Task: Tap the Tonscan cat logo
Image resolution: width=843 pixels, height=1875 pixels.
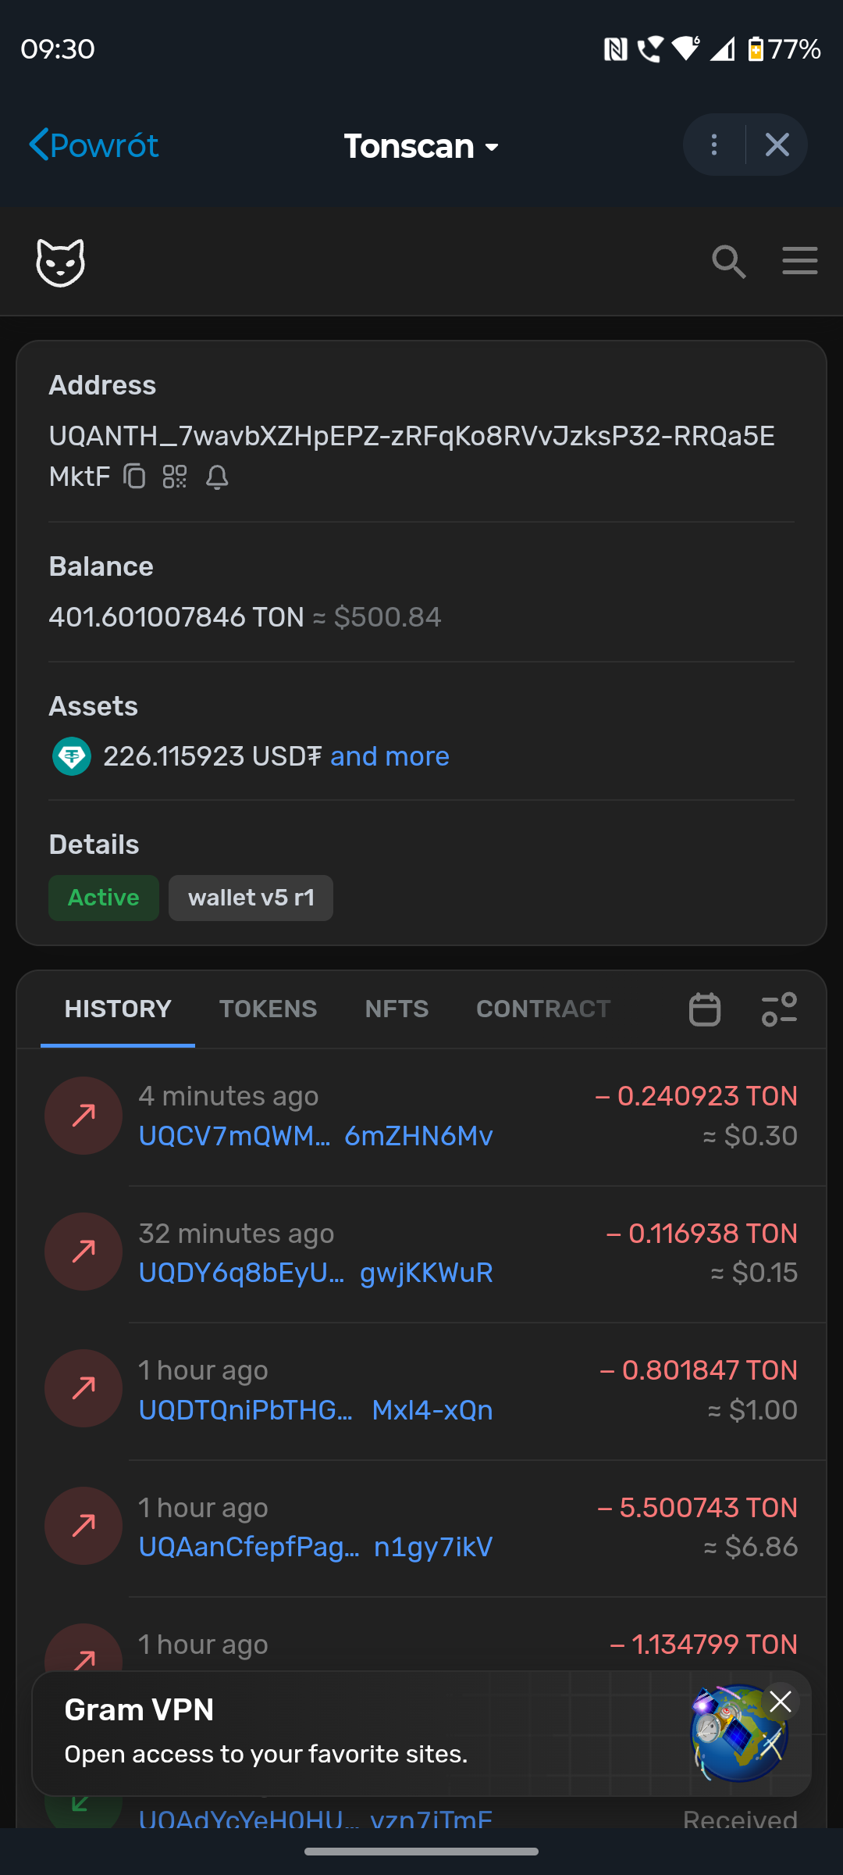Action: click(x=61, y=262)
